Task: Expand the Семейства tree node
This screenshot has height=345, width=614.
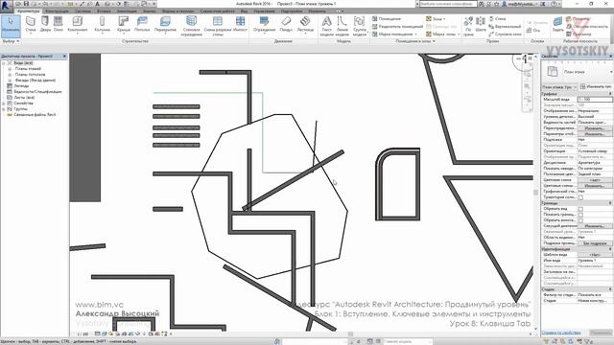Action: pyautogui.click(x=4, y=103)
